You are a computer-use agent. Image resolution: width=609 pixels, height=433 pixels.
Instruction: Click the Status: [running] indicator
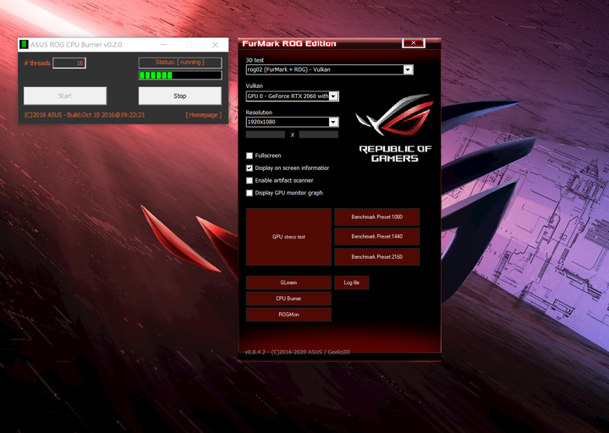(x=180, y=63)
